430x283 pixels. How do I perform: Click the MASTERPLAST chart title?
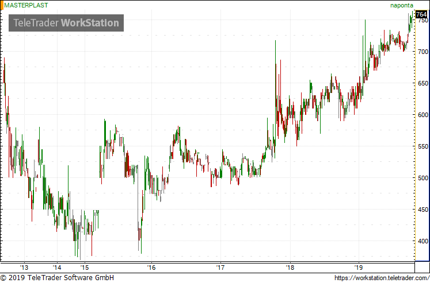pyautogui.click(x=26, y=5)
